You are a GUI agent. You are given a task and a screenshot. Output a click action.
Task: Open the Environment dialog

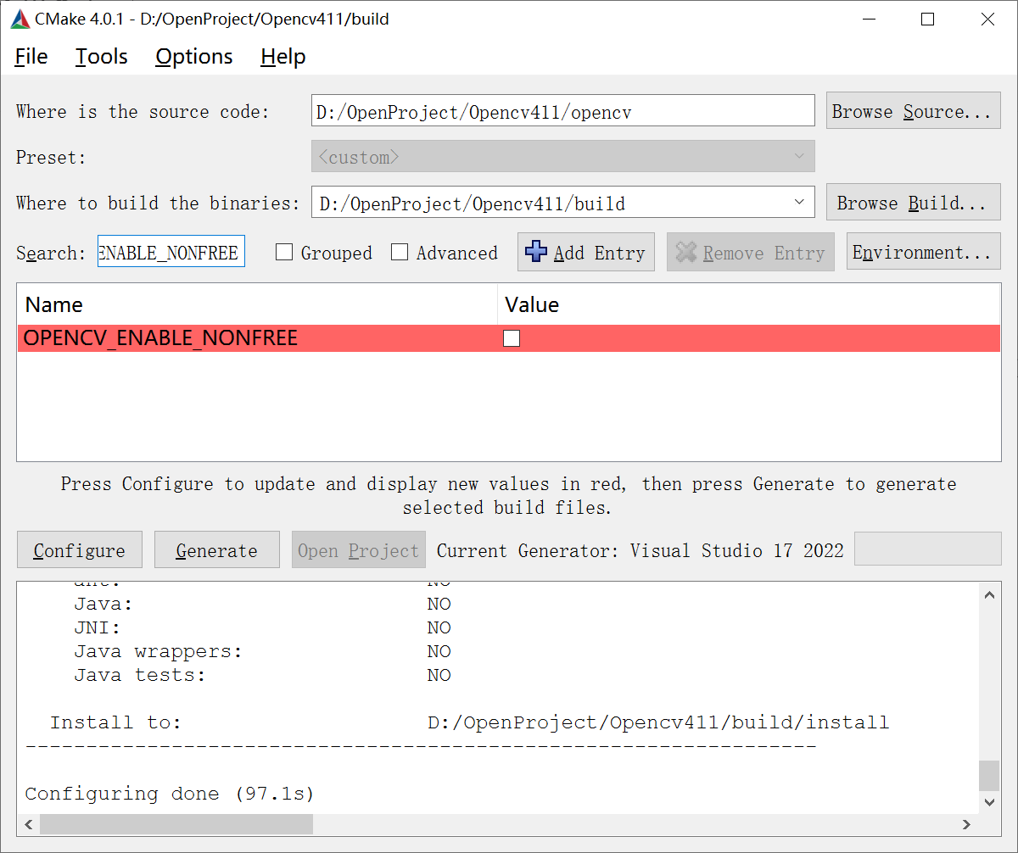click(x=923, y=251)
